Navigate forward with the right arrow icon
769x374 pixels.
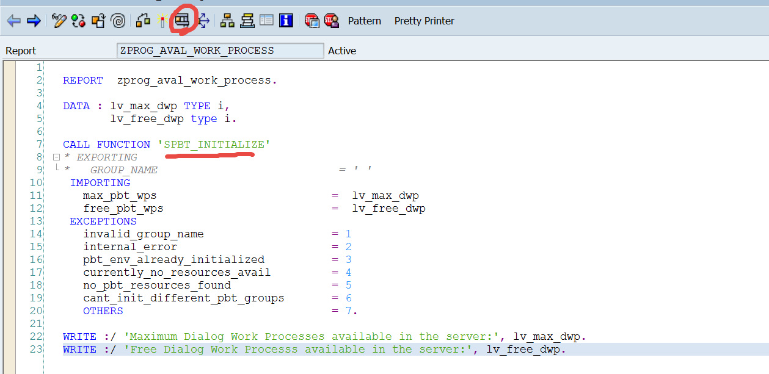[34, 20]
